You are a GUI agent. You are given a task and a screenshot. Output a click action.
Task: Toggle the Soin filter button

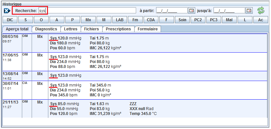click(x=182, y=20)
